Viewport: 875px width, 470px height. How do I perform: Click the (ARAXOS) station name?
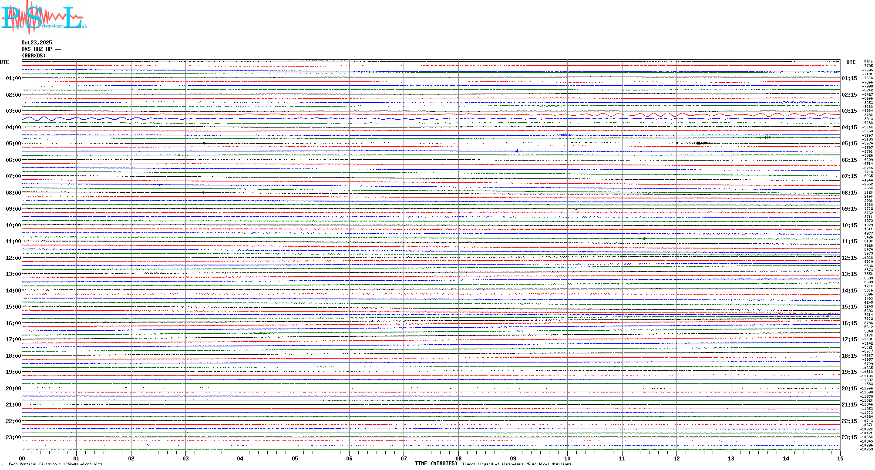pyautogui.click(x=34, y=56)
